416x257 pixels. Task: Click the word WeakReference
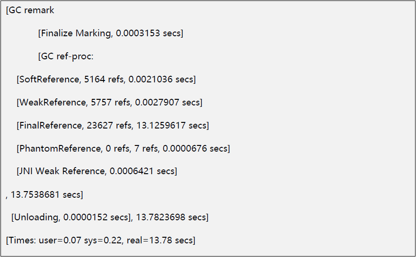click(53, 102)
